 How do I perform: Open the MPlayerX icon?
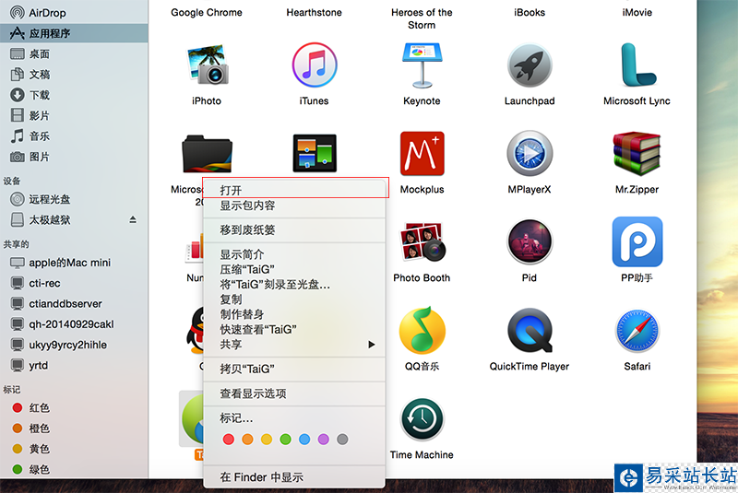tap(530, 153)
